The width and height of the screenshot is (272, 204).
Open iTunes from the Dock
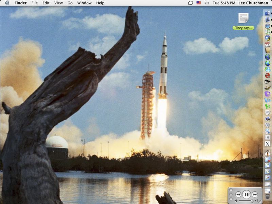tap(268, 32)
